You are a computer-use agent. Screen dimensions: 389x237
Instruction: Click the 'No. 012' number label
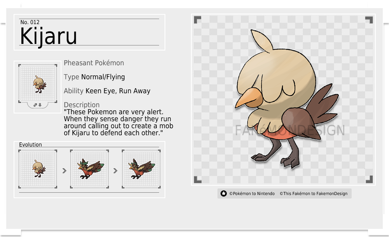tap(30, 22)
